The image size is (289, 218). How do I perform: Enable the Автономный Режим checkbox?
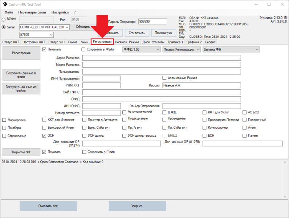click(164, 78)
